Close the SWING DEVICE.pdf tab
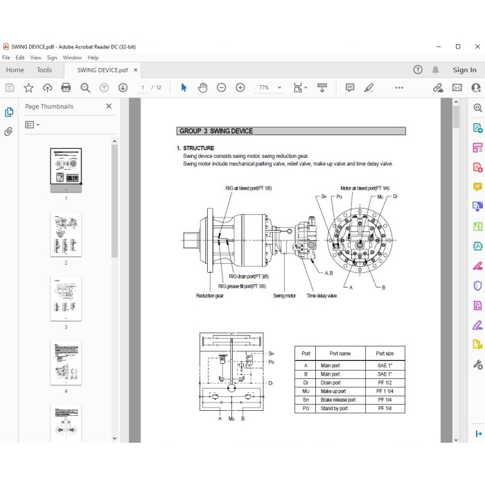 (x=136, y=70)
